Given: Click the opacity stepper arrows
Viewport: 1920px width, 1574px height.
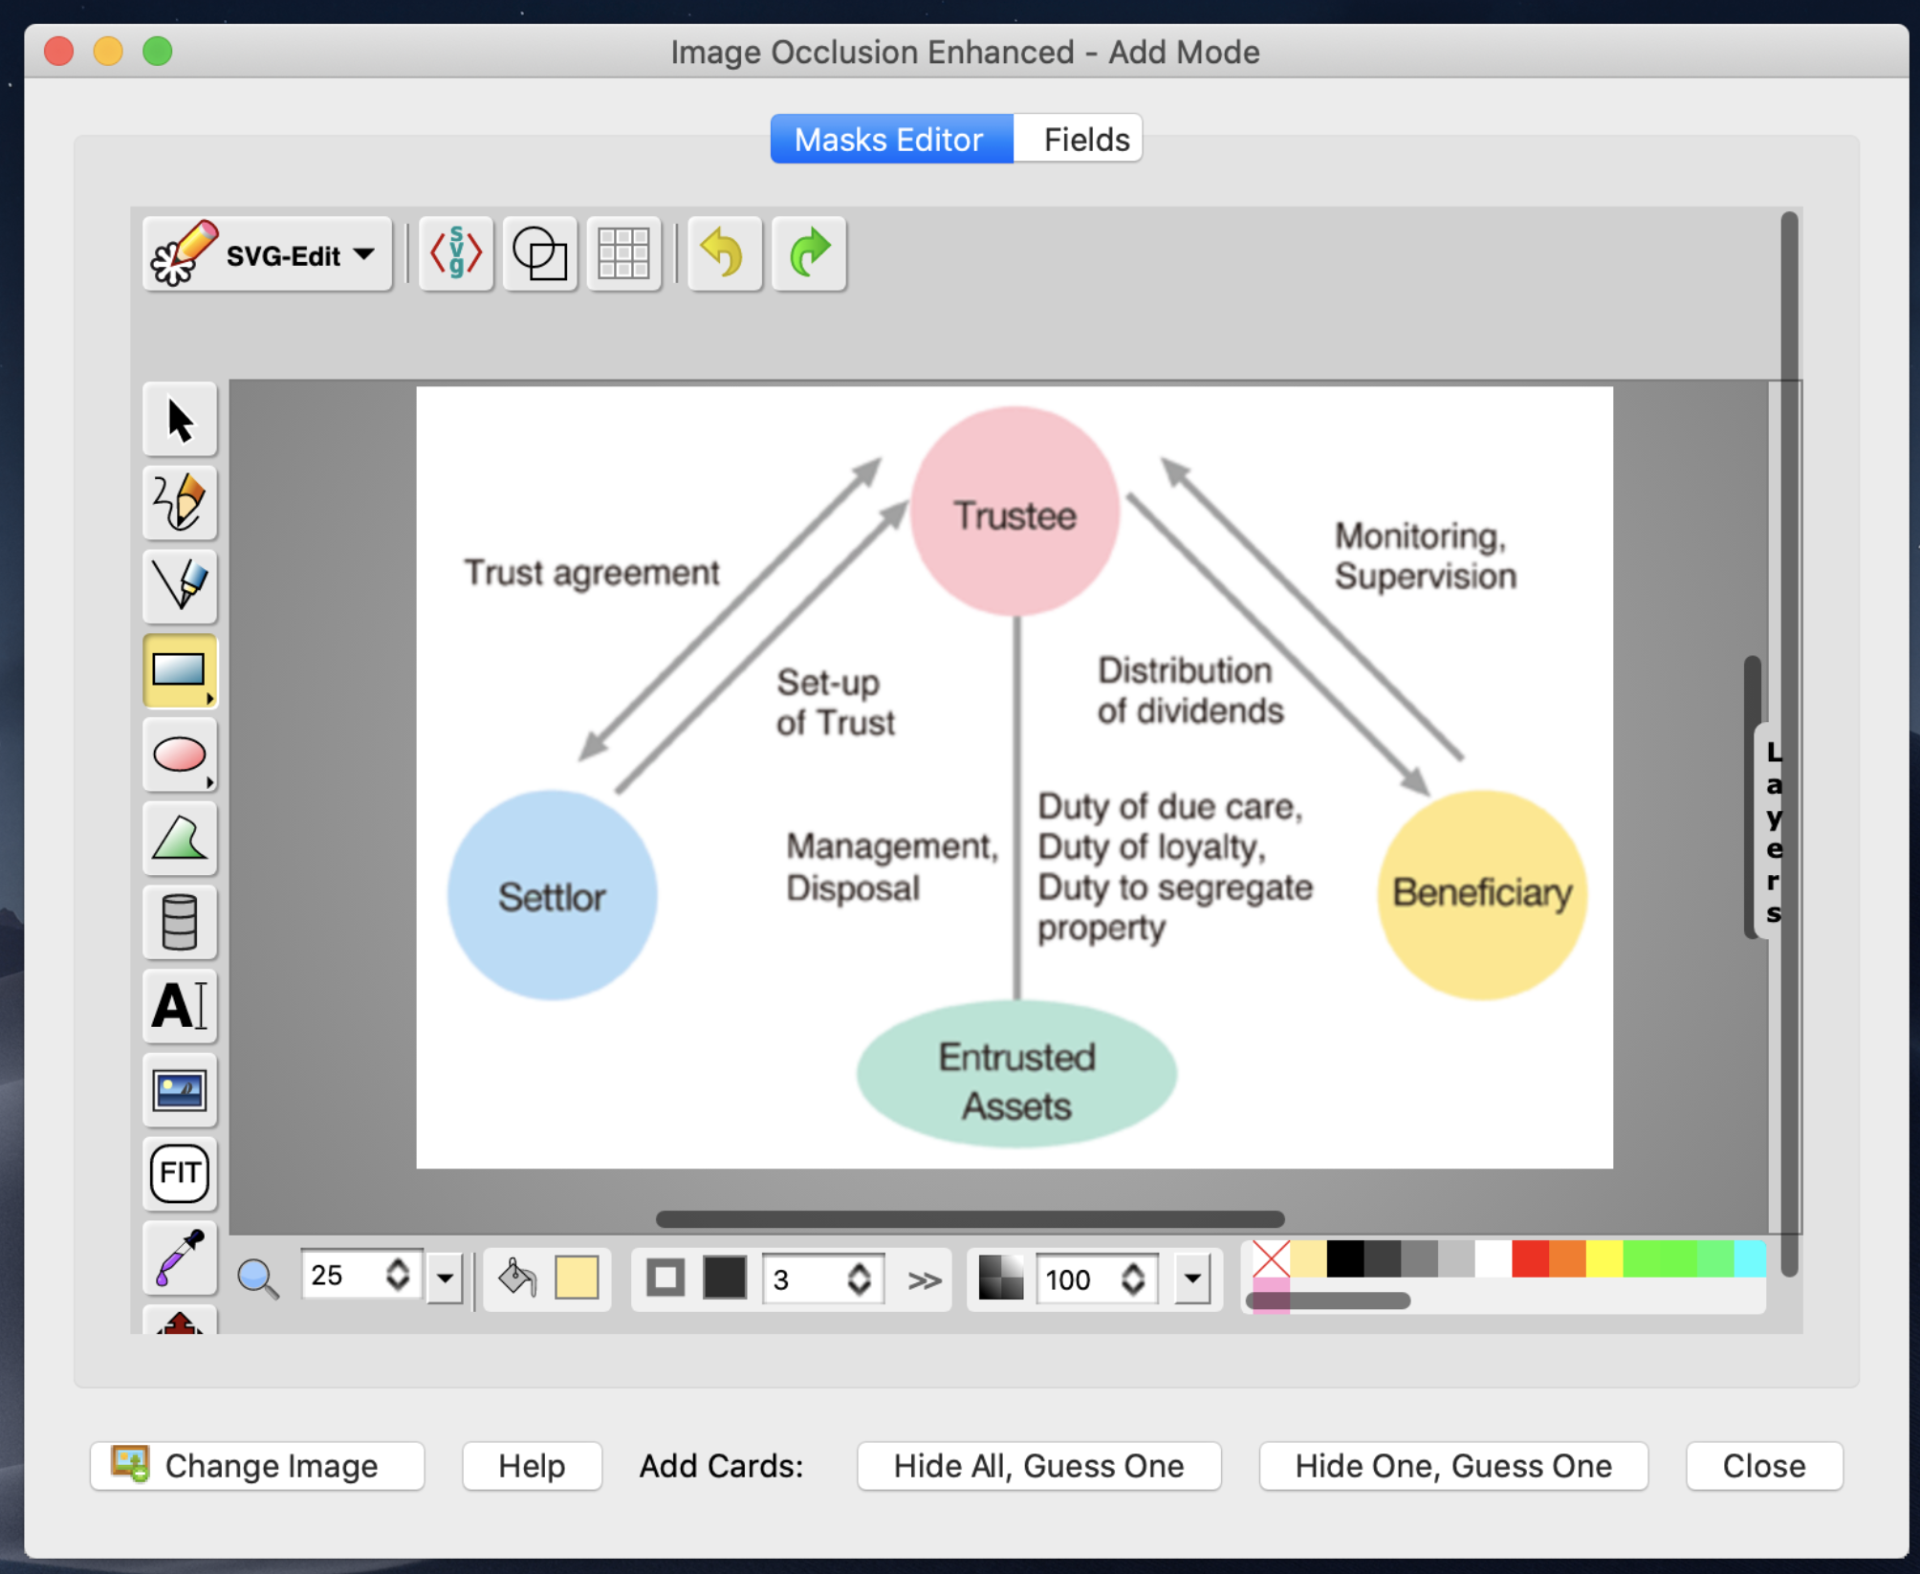Looking at the screenshot, I should click(x=1134, y=1279).
